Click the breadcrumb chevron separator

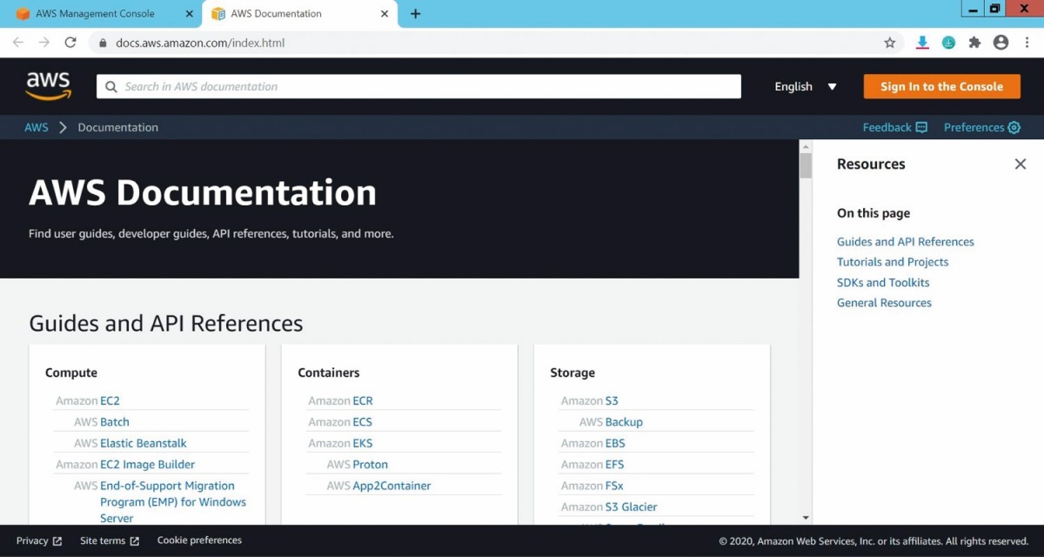pos(63,127)
